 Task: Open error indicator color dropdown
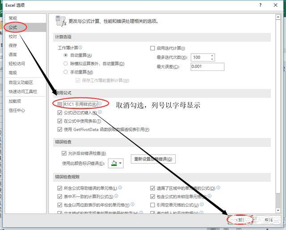(116, 163)
